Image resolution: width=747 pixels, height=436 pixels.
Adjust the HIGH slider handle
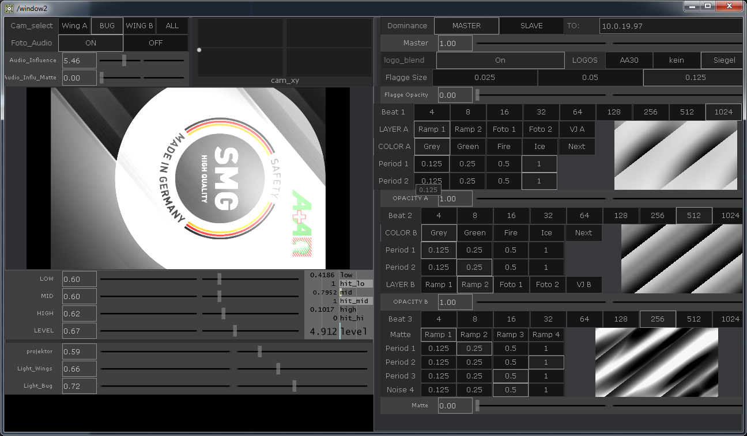click(224, 313)
